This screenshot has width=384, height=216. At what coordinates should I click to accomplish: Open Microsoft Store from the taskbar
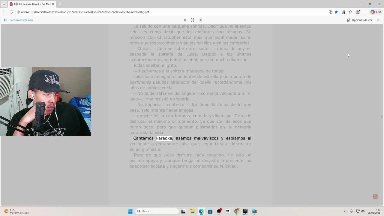tap(210, 211)
